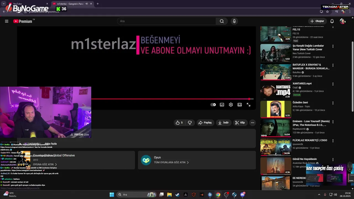The height and width of the screenshot is (199, 354).
Task: Open the YouTube hamburger guide menu
Action: [7, 21]
